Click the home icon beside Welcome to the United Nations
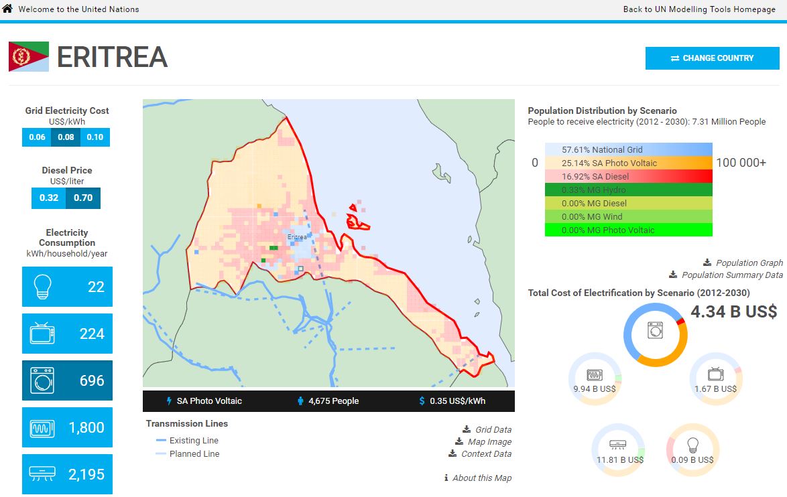Viewport: 787px width, 497px height. (7, 9)
